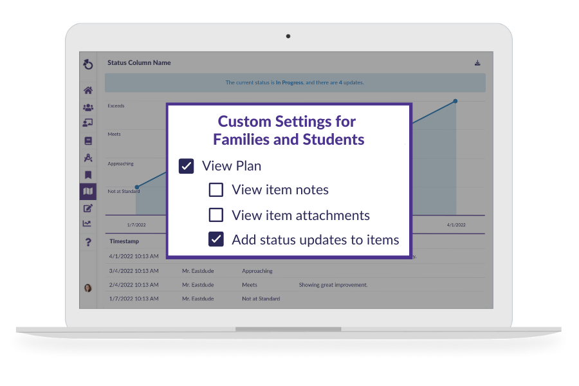579x386 pixels.
Task: Open the line chart icon in sidebar
Action: pyautogui.click(x=88, y=224)
